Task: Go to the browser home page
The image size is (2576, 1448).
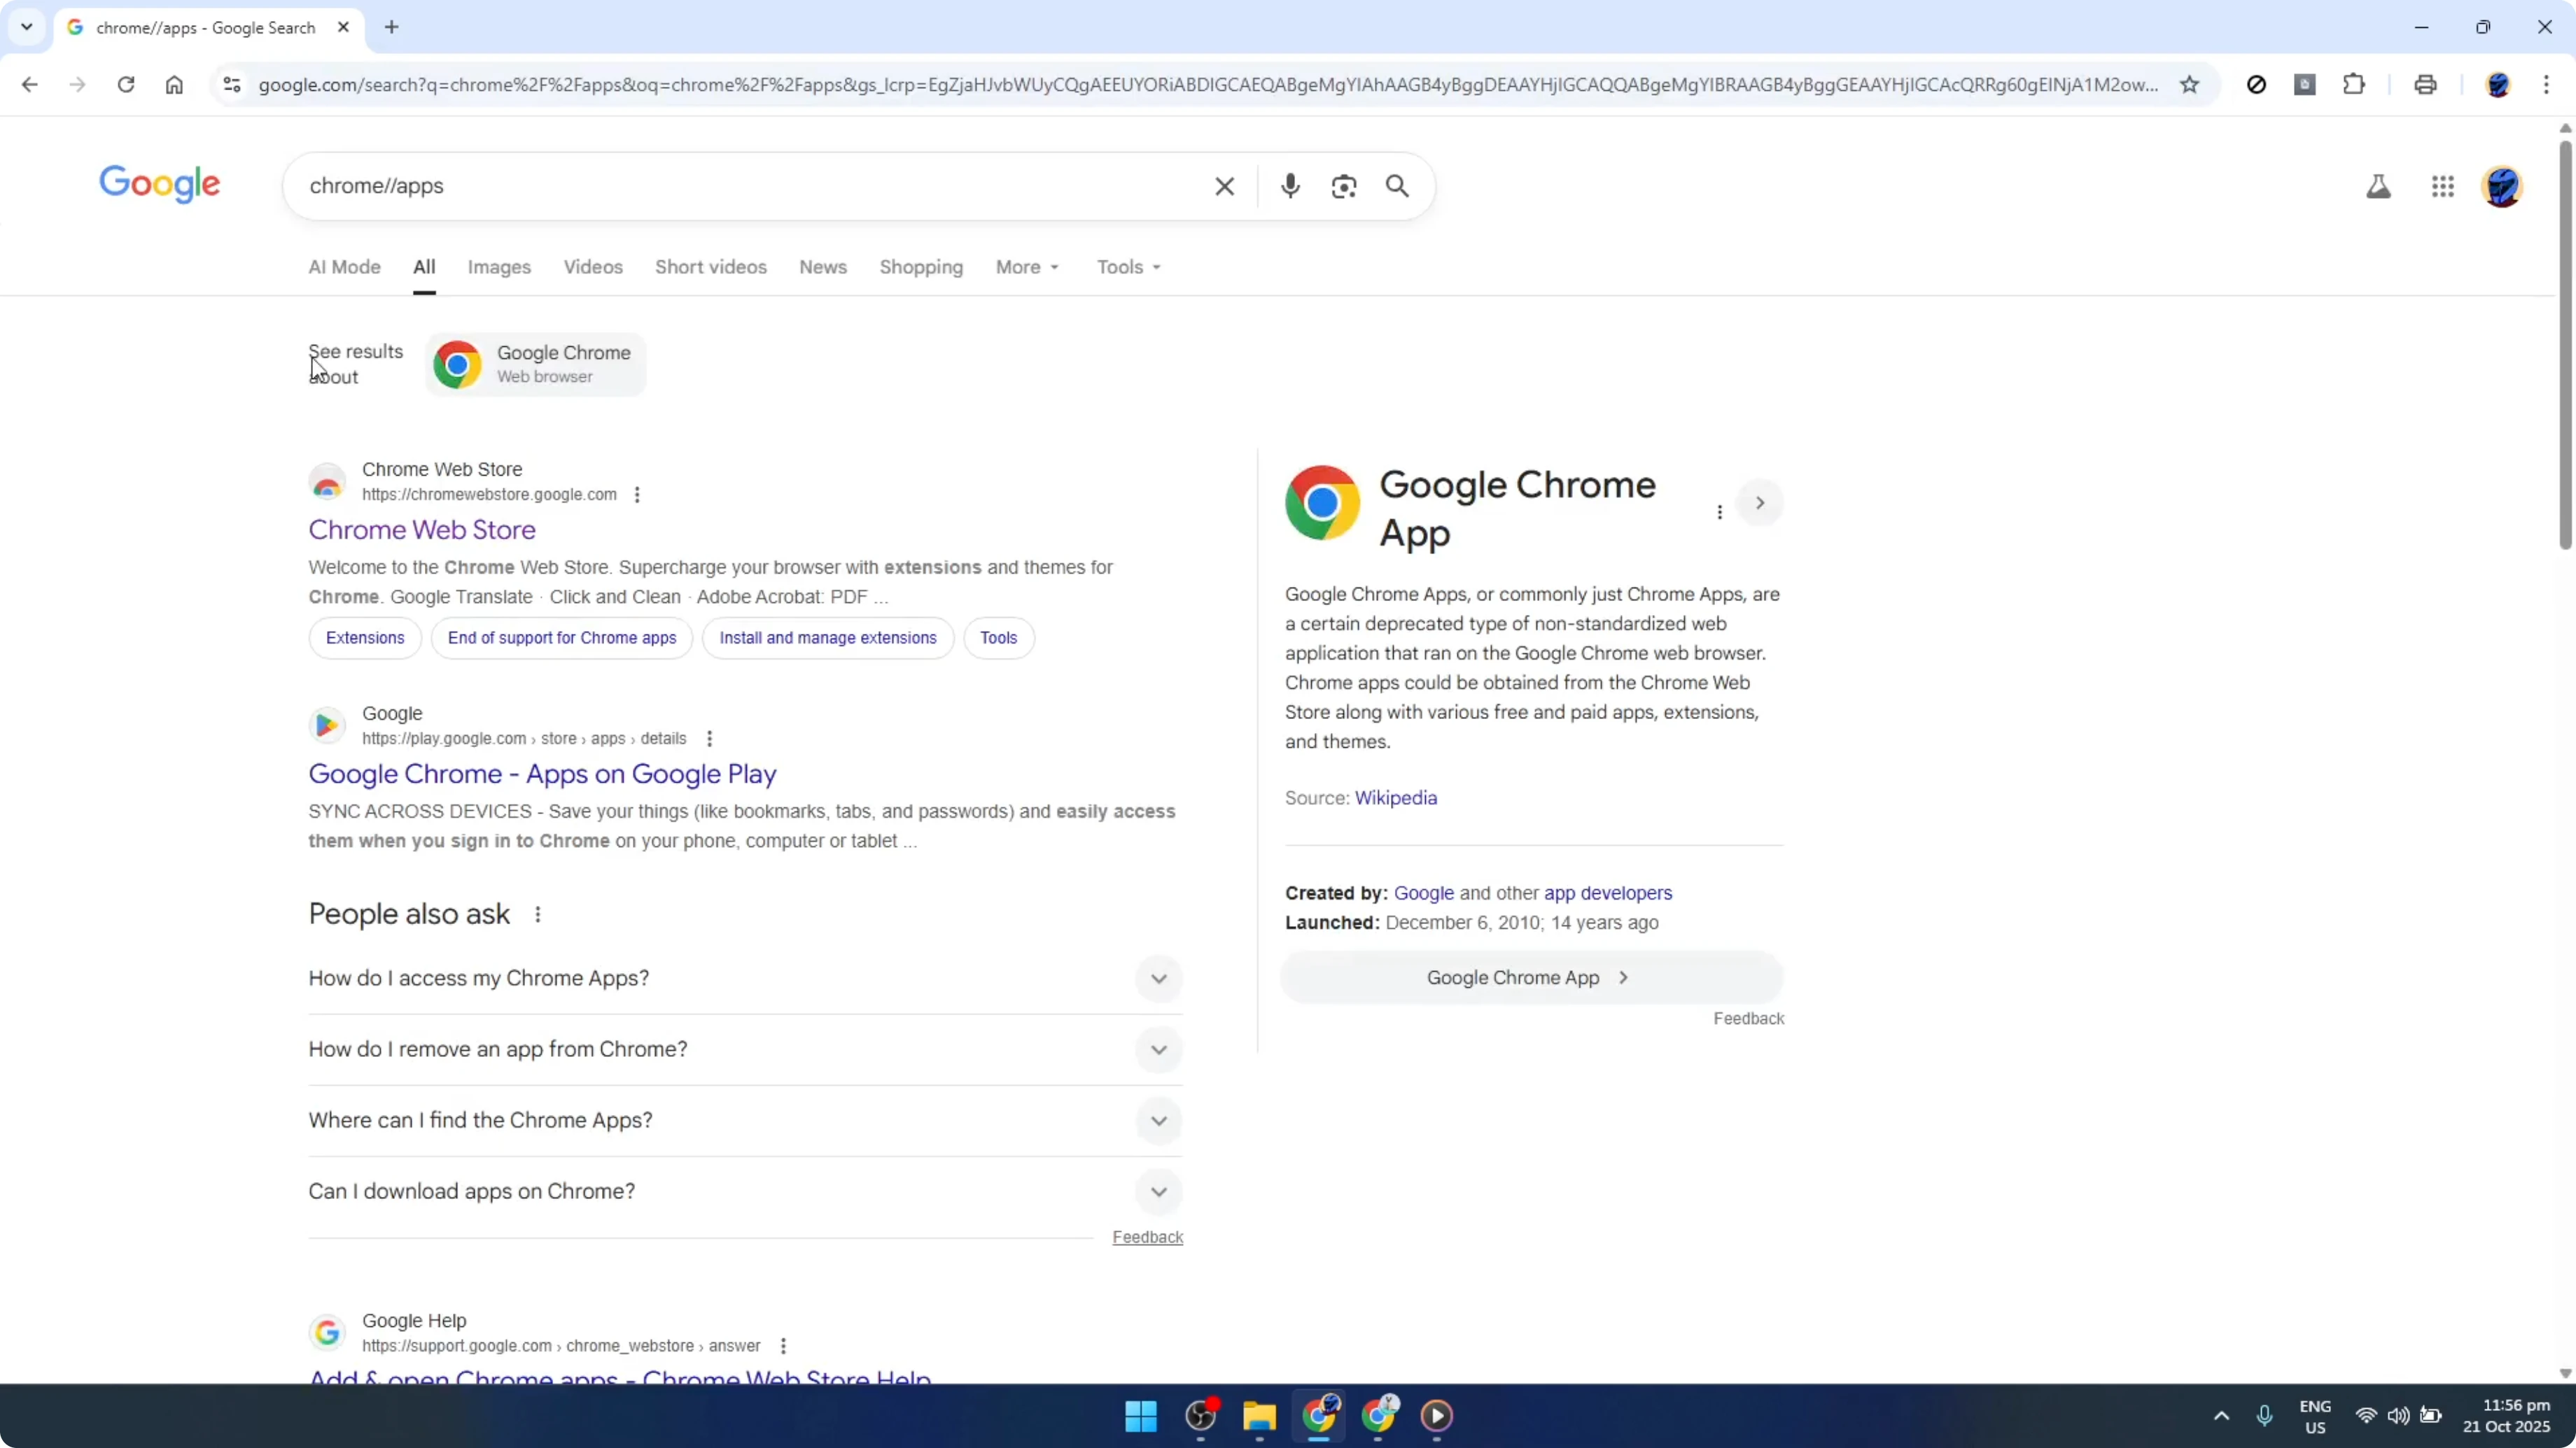Action: tap(174, 85)
